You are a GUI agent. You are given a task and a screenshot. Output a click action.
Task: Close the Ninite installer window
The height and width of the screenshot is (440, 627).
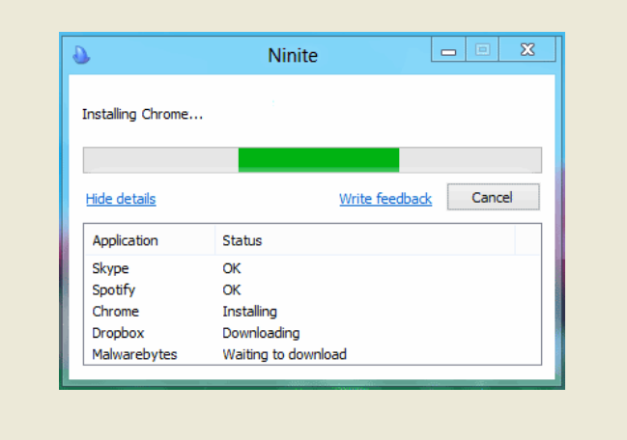[527, 50]
